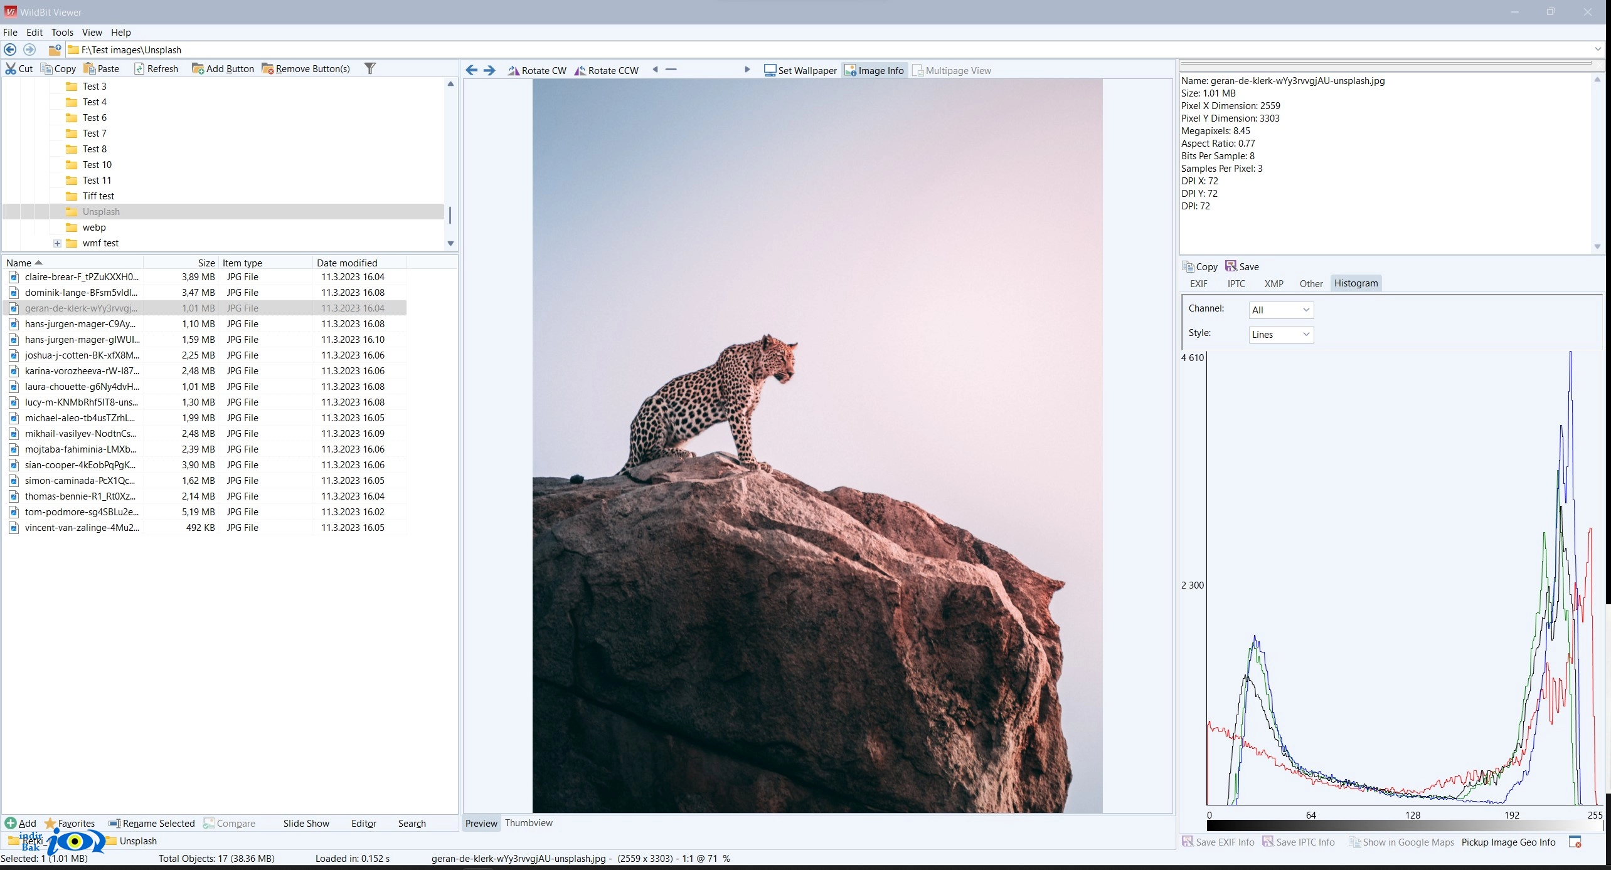Save the image info
This screenshot has height=870, width=1611.
click(x=1242, y=266)
